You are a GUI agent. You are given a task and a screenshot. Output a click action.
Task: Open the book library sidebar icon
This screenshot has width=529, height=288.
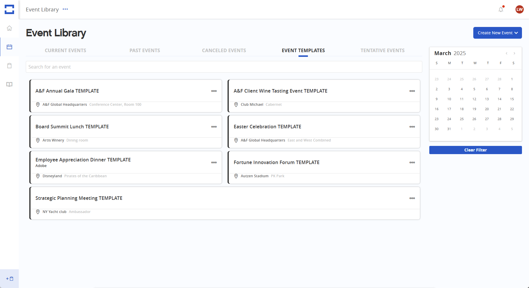point(9,84)
